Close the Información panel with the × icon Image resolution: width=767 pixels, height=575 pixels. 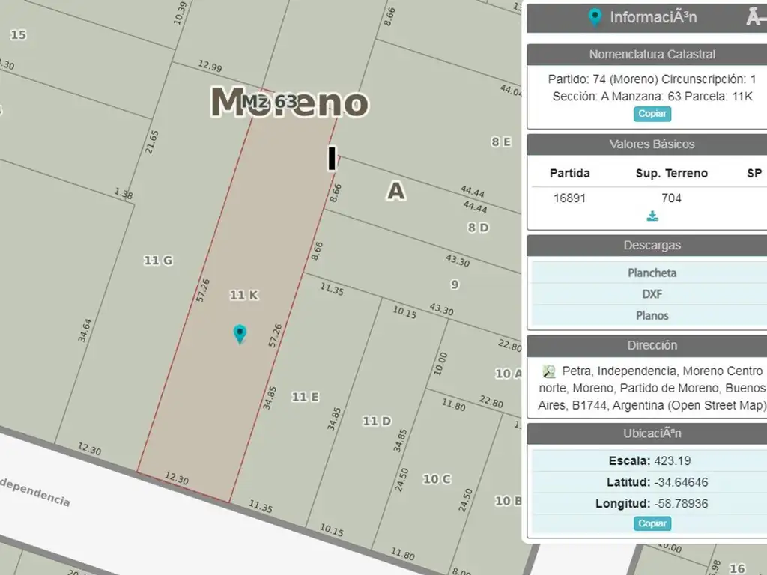pos(755,17)
